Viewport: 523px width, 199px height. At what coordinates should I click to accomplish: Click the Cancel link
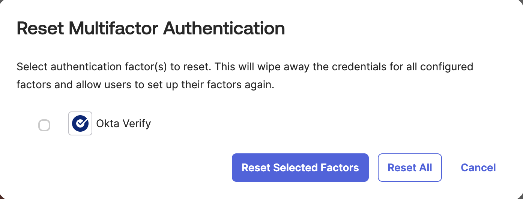(x=478, y=168)
